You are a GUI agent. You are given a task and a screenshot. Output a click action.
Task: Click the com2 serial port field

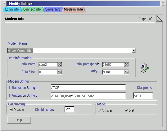(48, 64)
